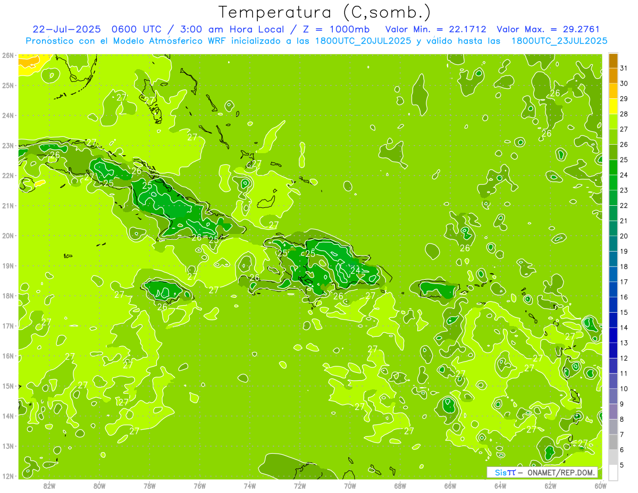Click the 64W longitude axis label
This screenshot has height=493, width=638.
pos(500,486)
